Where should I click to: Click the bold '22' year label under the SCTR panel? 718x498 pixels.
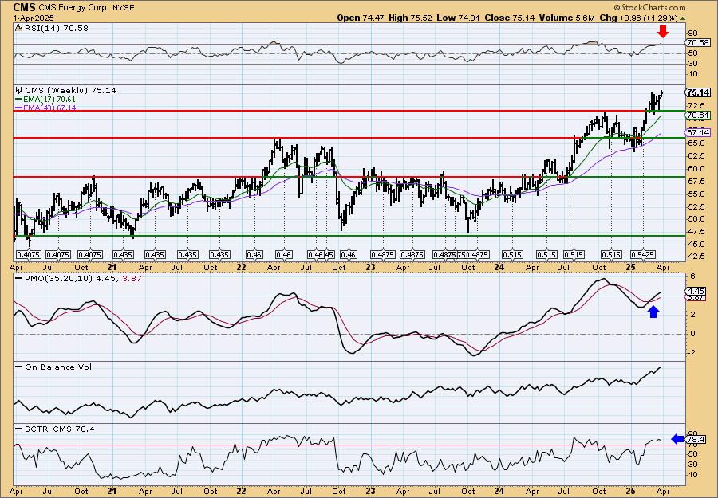tap(241, 492)
